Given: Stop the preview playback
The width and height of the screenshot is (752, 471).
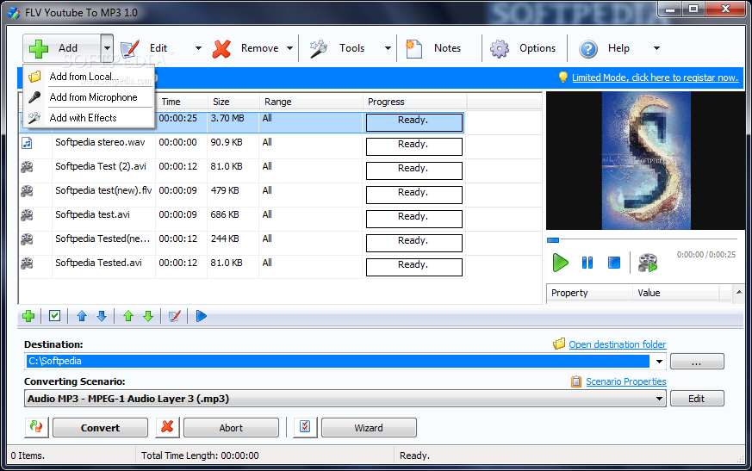Looking at the screenshot, I should coord(614,263).
